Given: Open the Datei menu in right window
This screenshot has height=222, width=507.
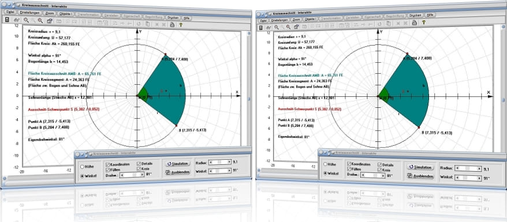Looking at the screenshot, I should pyautogui.click(x=263, y=20).
